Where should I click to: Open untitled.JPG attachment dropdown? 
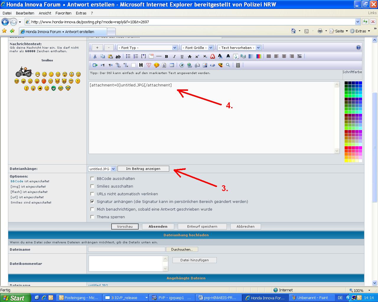click(x=102, y=169)
